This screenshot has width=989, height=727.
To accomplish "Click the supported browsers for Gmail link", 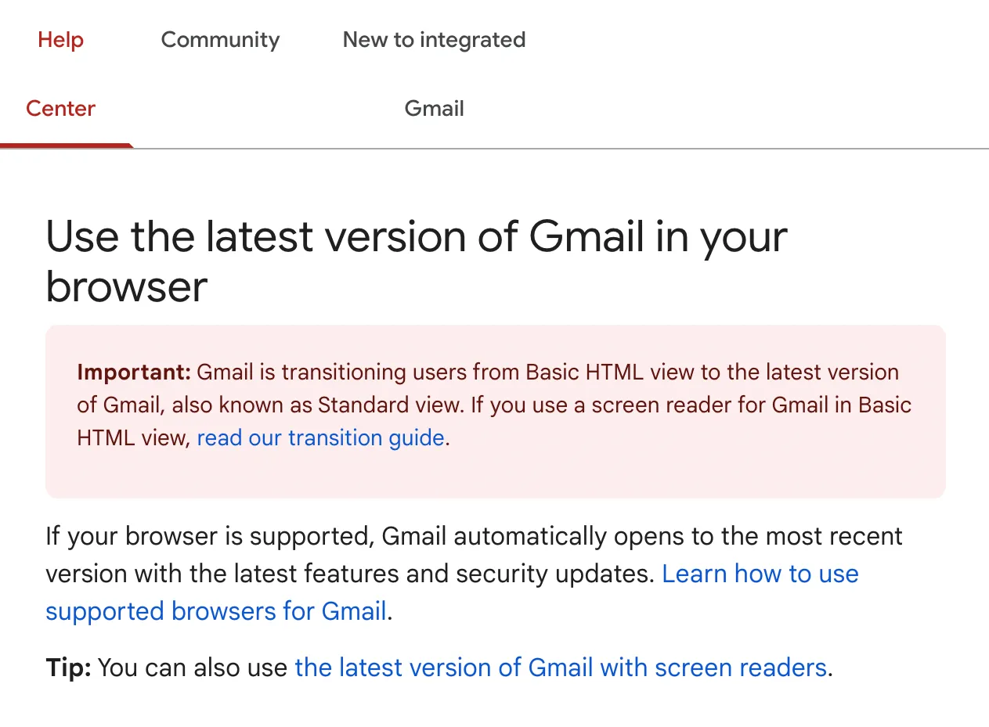I will [x=216, y=611].
